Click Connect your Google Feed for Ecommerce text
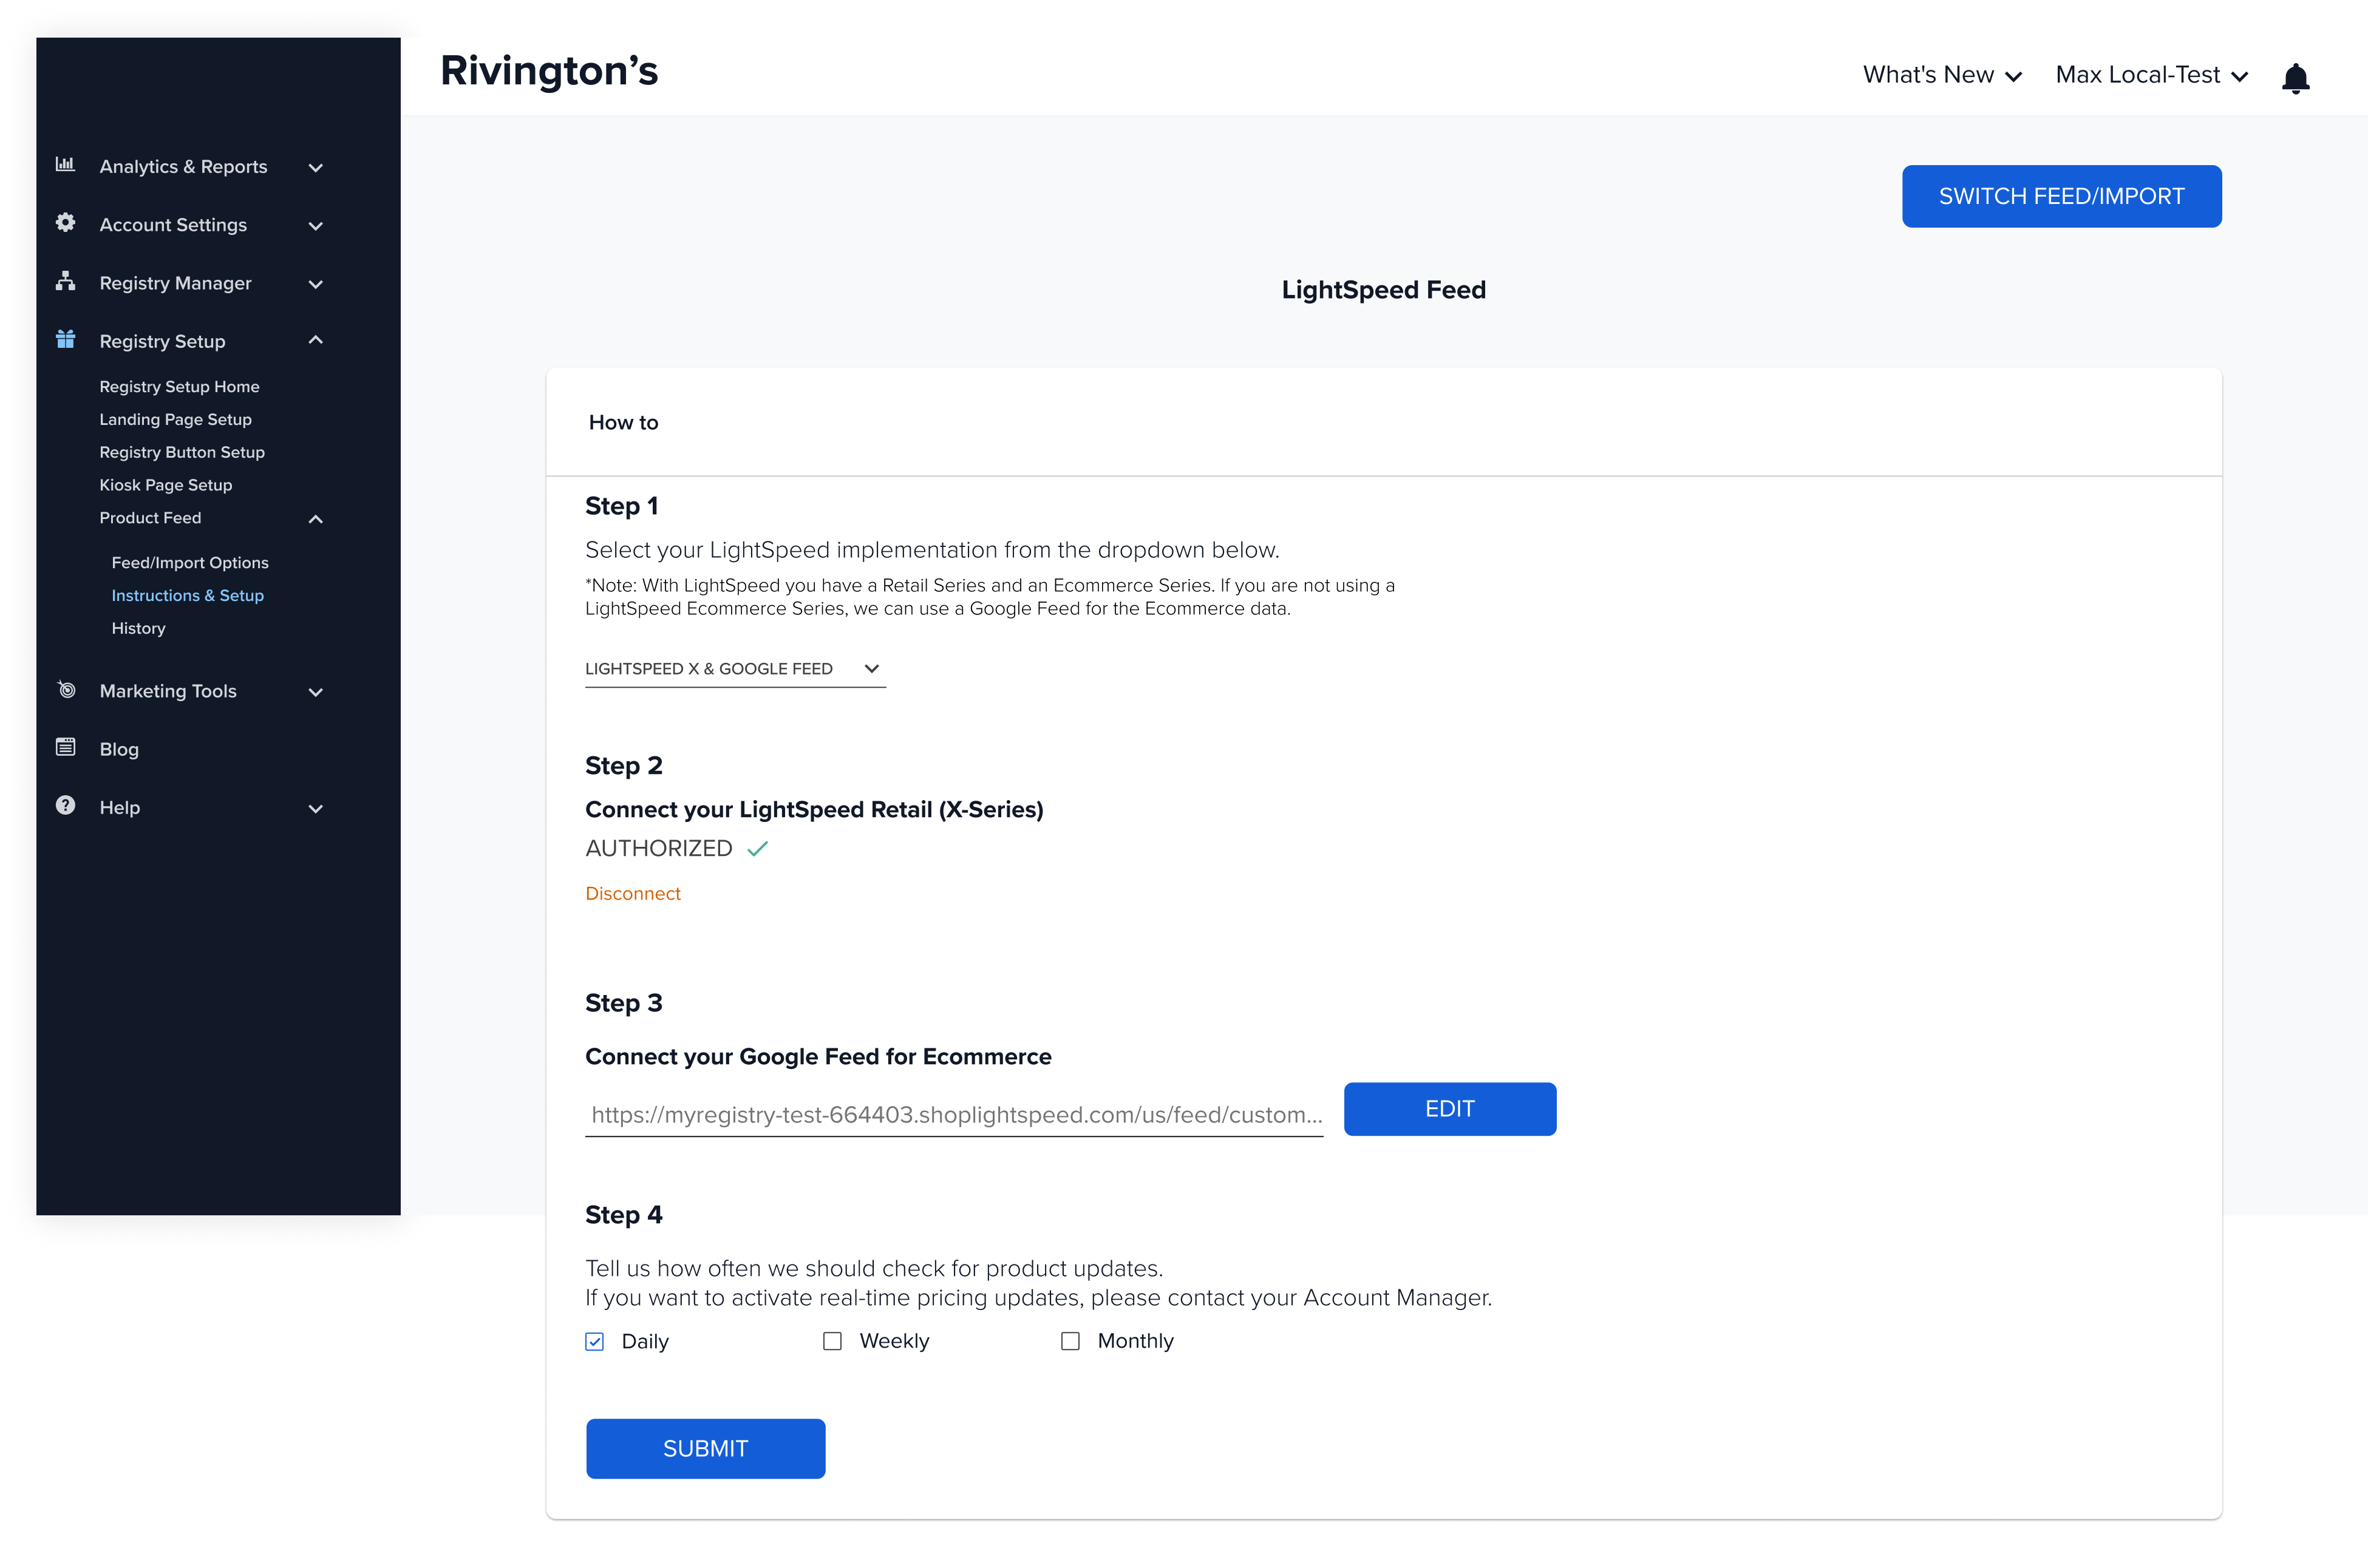 coord(818,1056)
